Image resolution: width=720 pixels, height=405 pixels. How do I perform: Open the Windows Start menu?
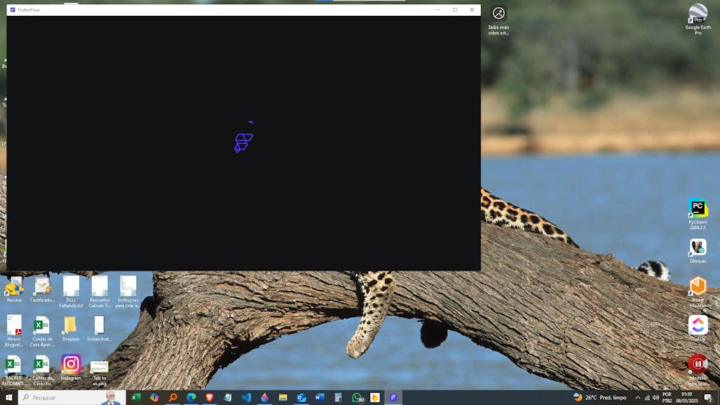click(9, 397)
